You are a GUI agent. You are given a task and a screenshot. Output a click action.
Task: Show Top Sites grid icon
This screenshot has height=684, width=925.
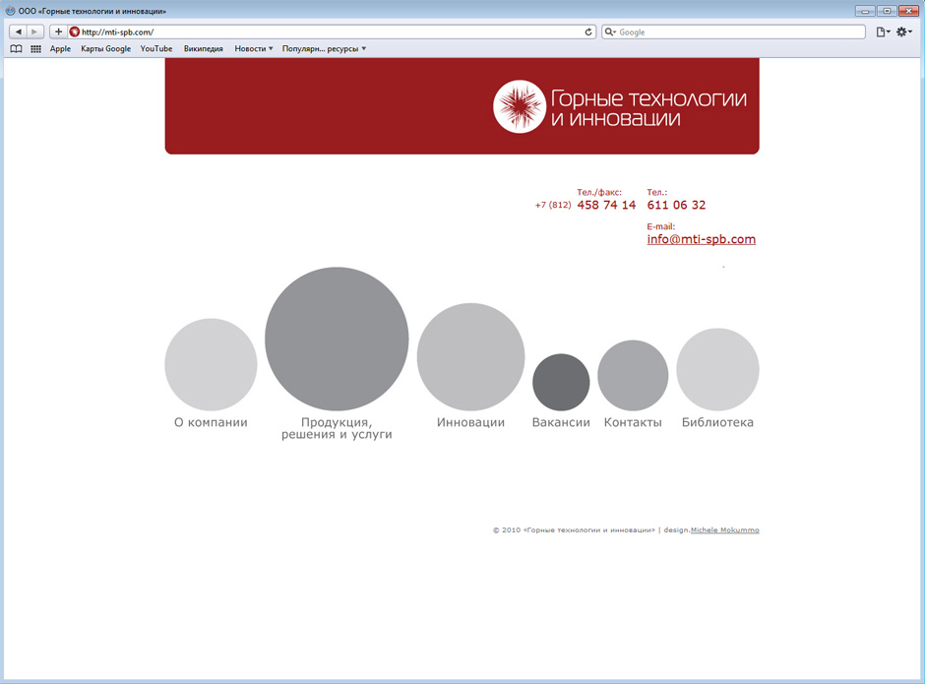click(35, 48)
